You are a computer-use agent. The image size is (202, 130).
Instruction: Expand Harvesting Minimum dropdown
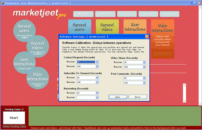97,93
